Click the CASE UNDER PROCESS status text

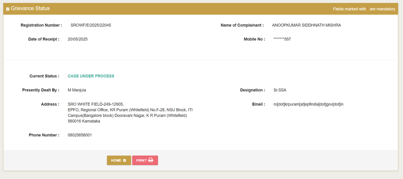pos(91,76)
